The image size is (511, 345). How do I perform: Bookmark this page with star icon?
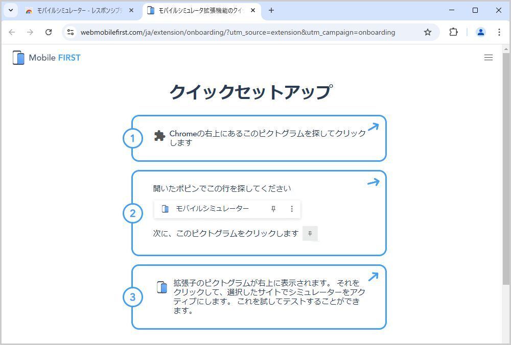(428, 32)
